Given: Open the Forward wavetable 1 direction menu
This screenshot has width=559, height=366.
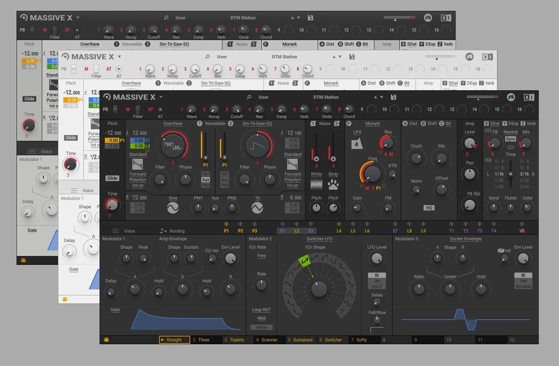Looking at the screenshot, I should click(x=138, y=174).
